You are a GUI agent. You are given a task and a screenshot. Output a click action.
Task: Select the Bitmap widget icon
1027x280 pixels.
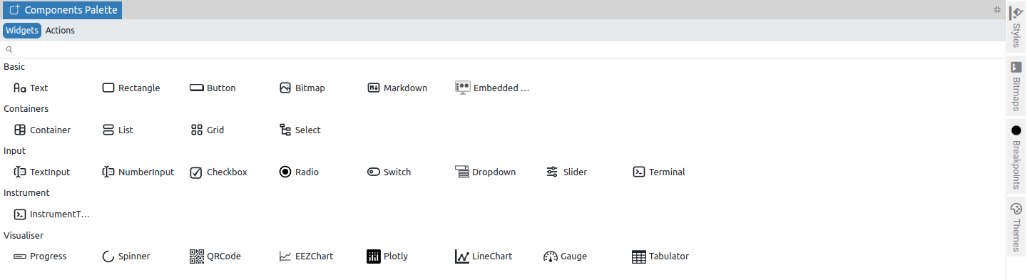pos(285,88)
